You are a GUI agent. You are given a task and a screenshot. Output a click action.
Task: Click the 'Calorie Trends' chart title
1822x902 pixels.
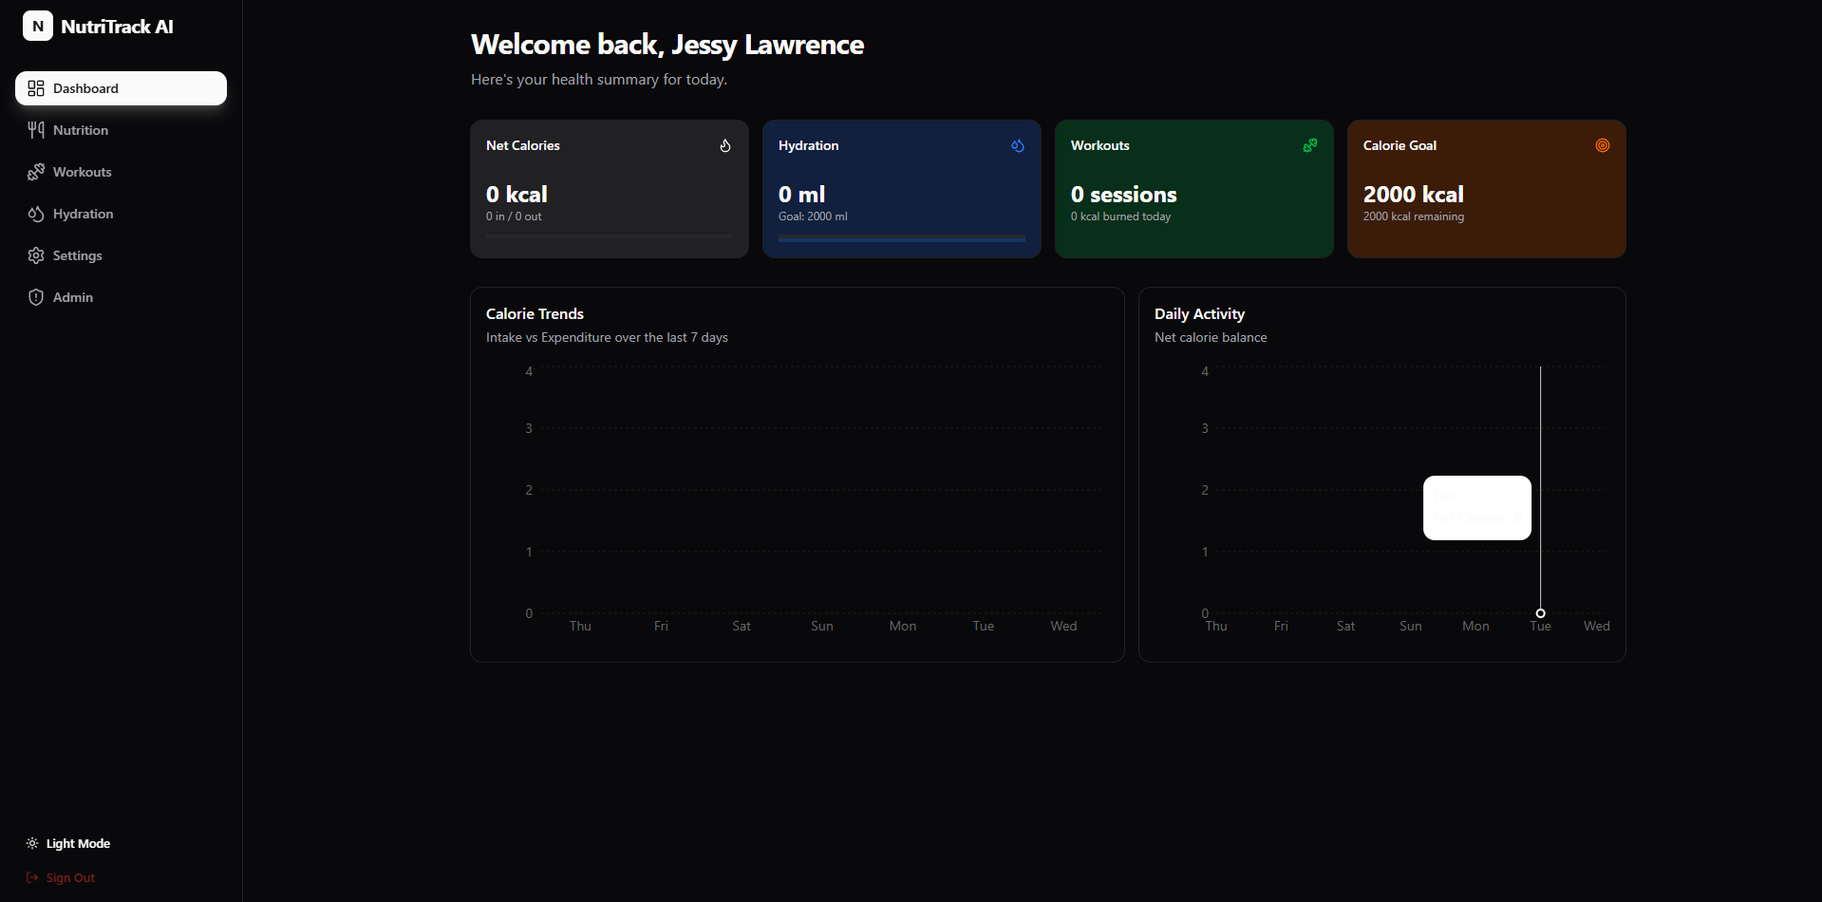click(535, 313)
